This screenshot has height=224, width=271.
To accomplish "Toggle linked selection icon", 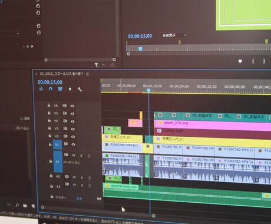I will (x=60, y=89).
